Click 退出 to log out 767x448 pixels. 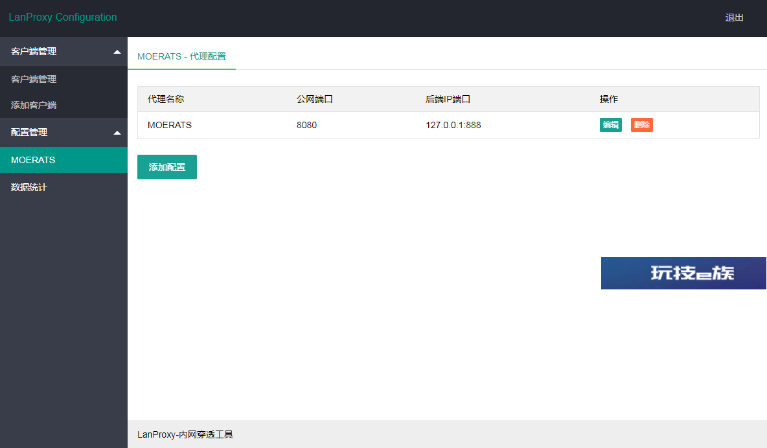[734, 17]
